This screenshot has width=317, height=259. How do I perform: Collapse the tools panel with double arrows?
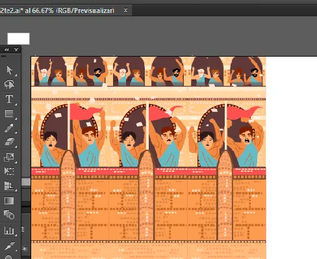6,49
